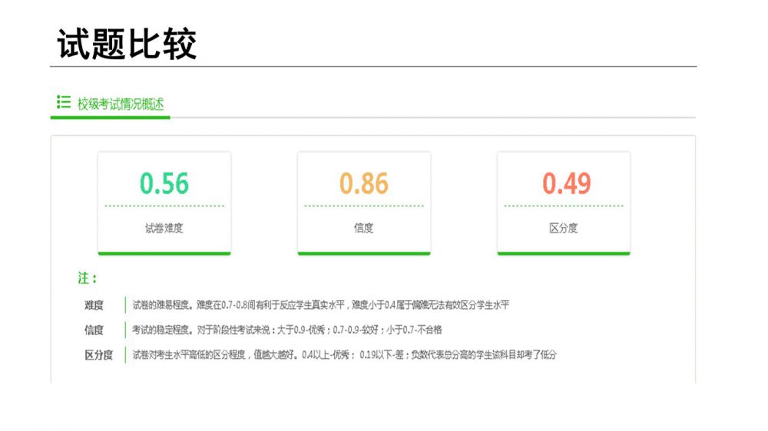The width and height of the screenshot is (768, 431).
Task: Click the green underline beneath the tab
Action: click(x=111, y=117)
